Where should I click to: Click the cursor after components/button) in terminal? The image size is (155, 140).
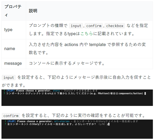pyautogui.click(x=145, y=93)
